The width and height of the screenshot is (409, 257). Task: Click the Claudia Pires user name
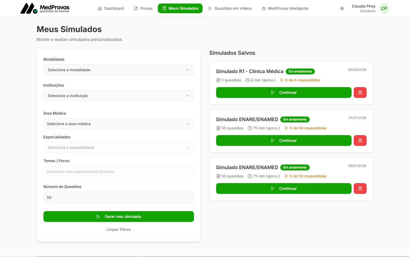pos(363,6)
